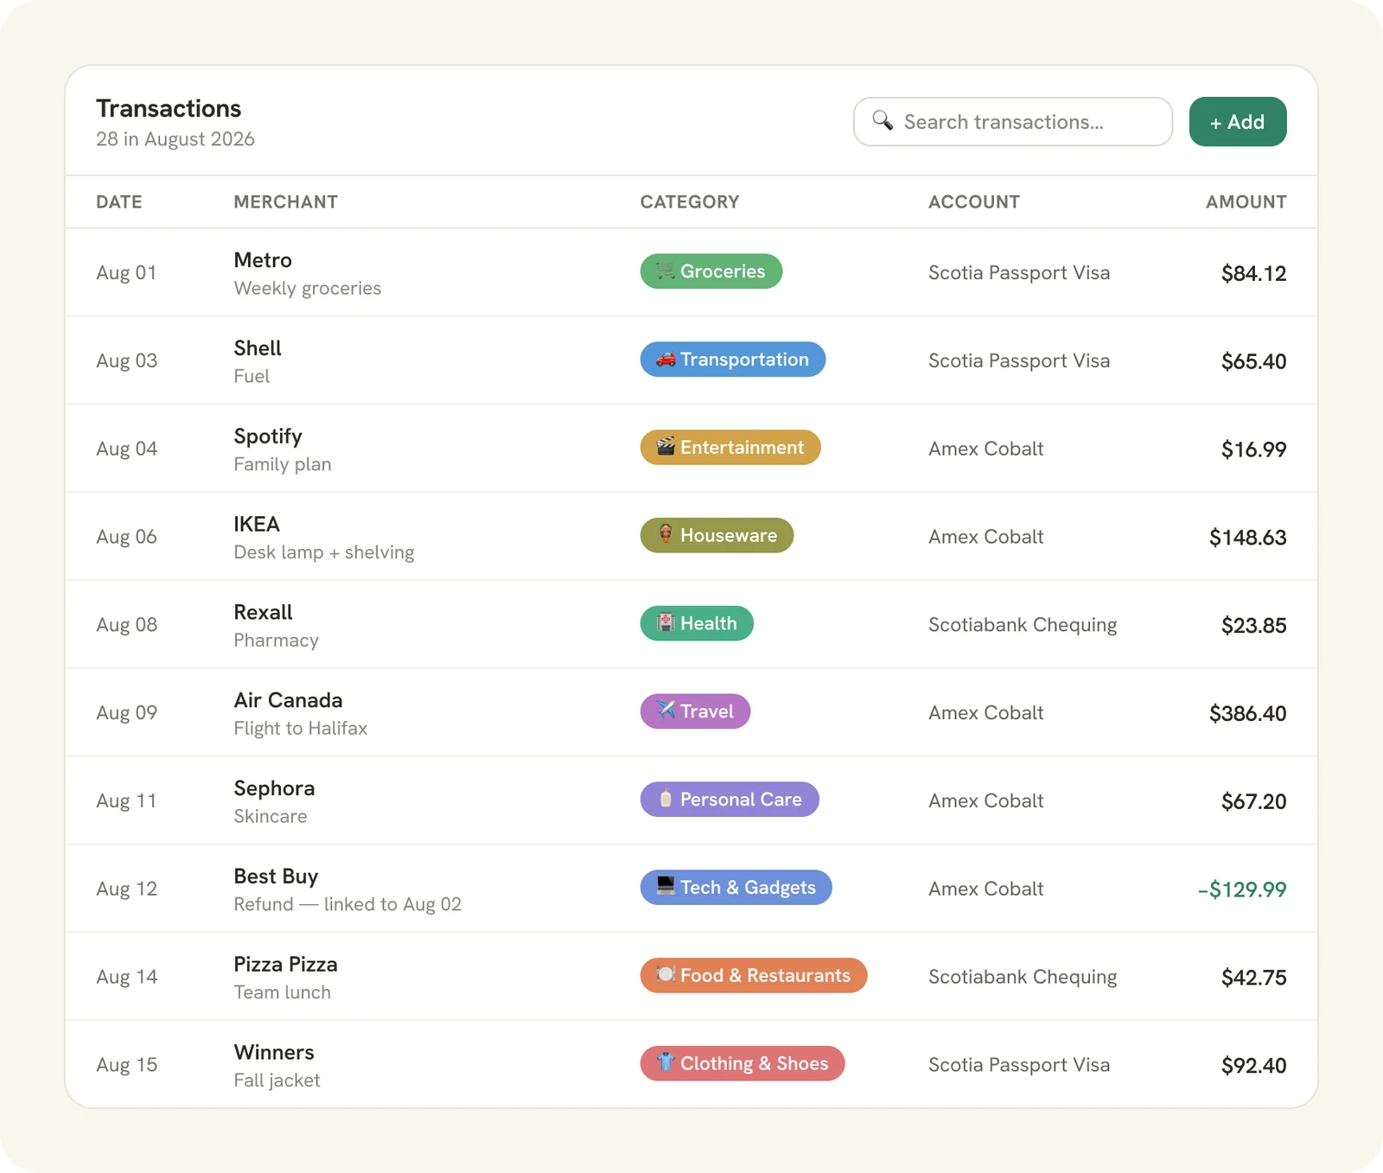The height and width of the screenshot is (1173, 1383).
Task: Click the $67.20 amount
Action: coord(1253,801)
